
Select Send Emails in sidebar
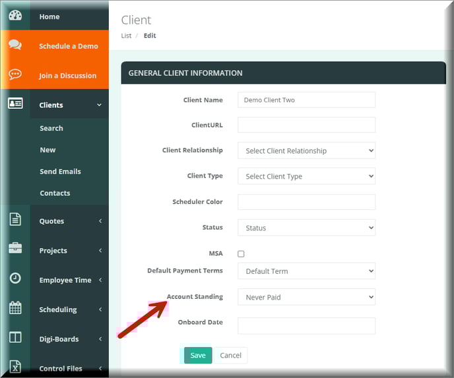point(60,172)
